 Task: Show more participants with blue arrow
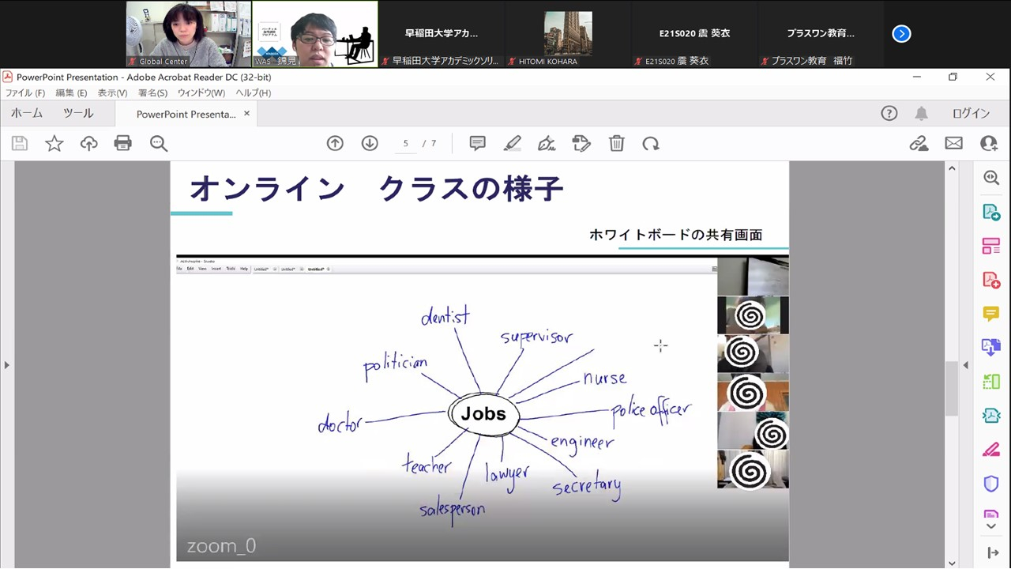pyautogui.click(x=901, y=33)
